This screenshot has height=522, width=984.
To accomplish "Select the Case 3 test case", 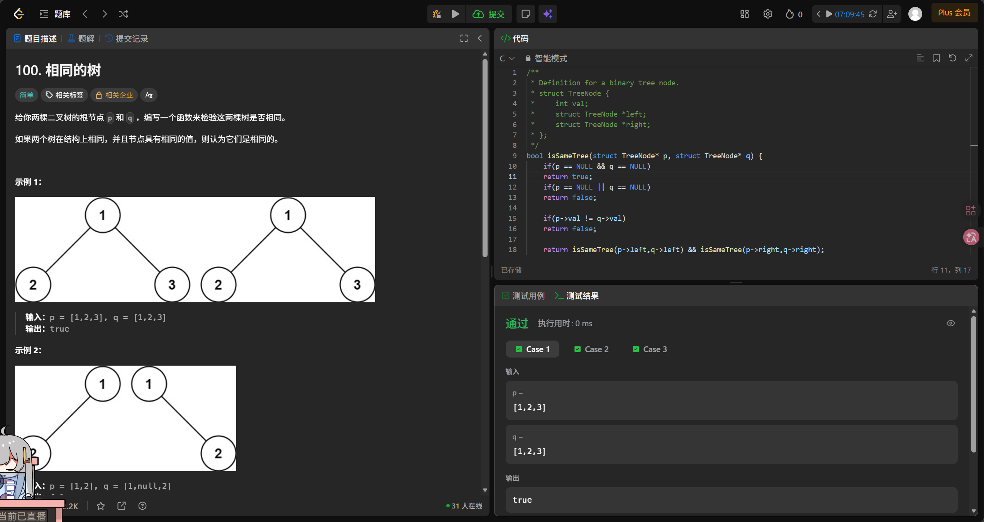I will coord(650,349).
